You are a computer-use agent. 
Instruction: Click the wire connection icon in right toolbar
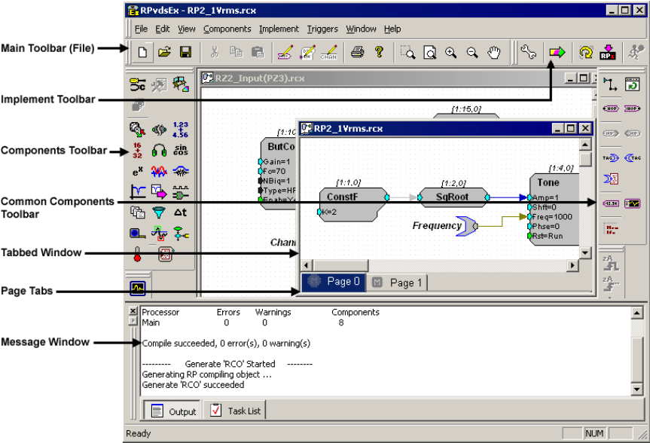[x=610, y=84]
